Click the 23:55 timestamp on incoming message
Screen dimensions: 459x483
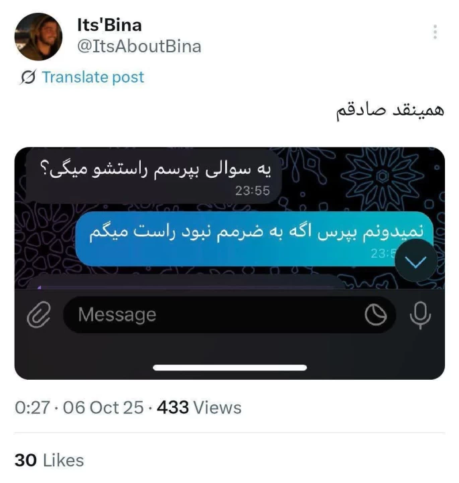coord(252,191)
